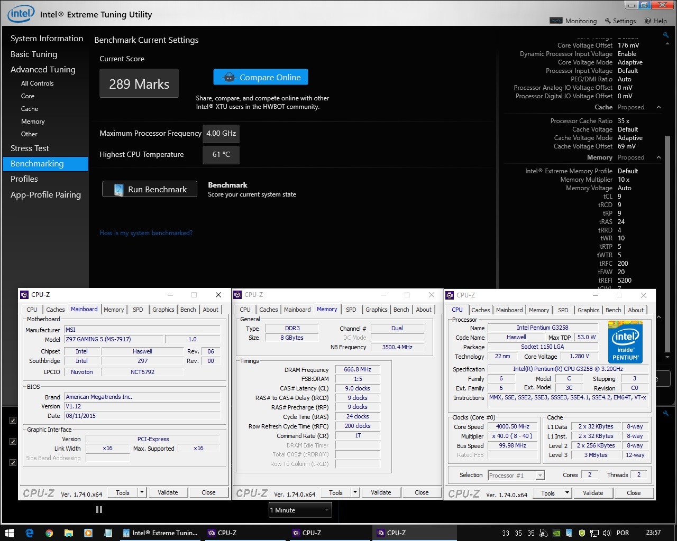
Task: Switch to the third CPU-Z taskbar item
Action: [x=414, y=533]
